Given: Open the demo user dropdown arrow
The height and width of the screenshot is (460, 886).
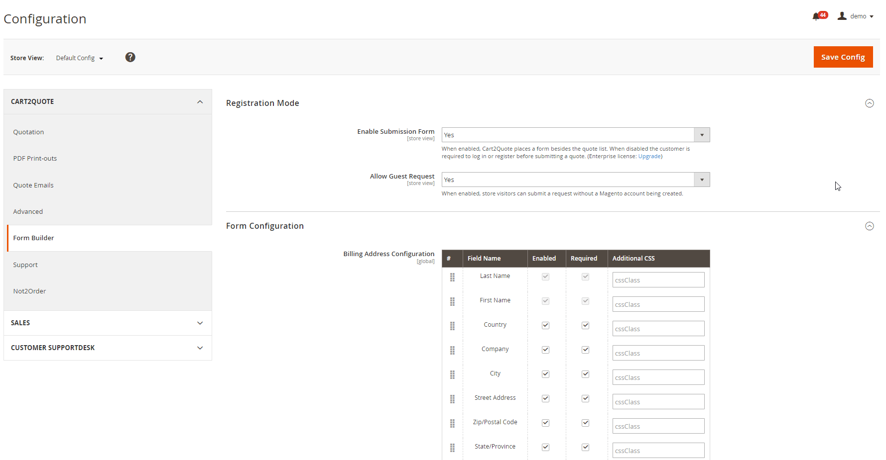Looking at the screenshot, I should pyautogui.click(x=872, y=16).
